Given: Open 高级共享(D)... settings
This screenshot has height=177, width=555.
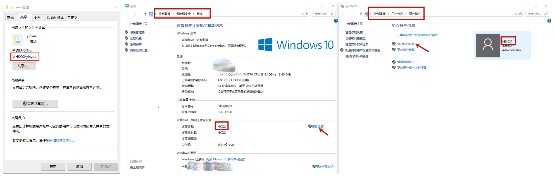Looking at the screenshot, I should (35, 104).
